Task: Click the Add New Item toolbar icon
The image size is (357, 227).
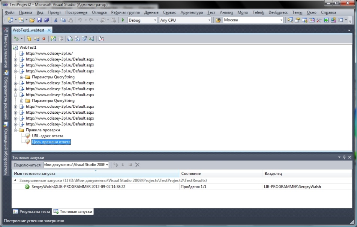Action: coord(21,20)
